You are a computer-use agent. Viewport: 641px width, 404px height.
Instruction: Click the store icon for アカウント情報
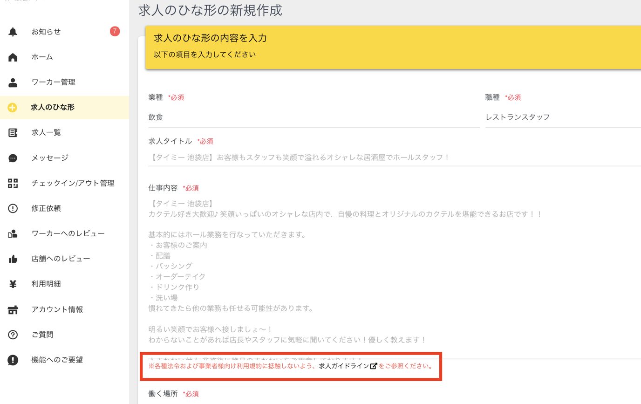[x=13, y=309]
